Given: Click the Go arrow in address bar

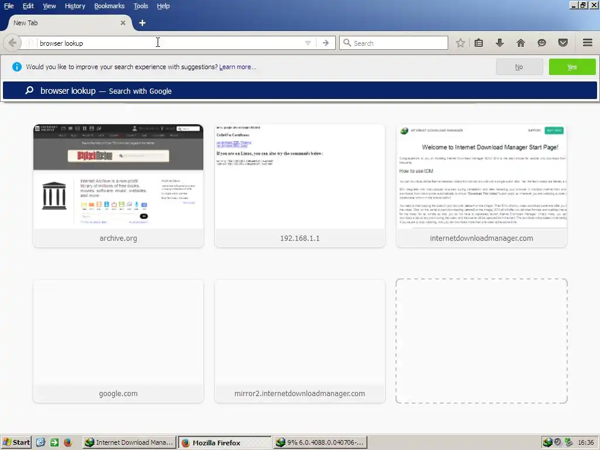Looking at the screenshot, I should pyautogui.click(x=326, y=43).
